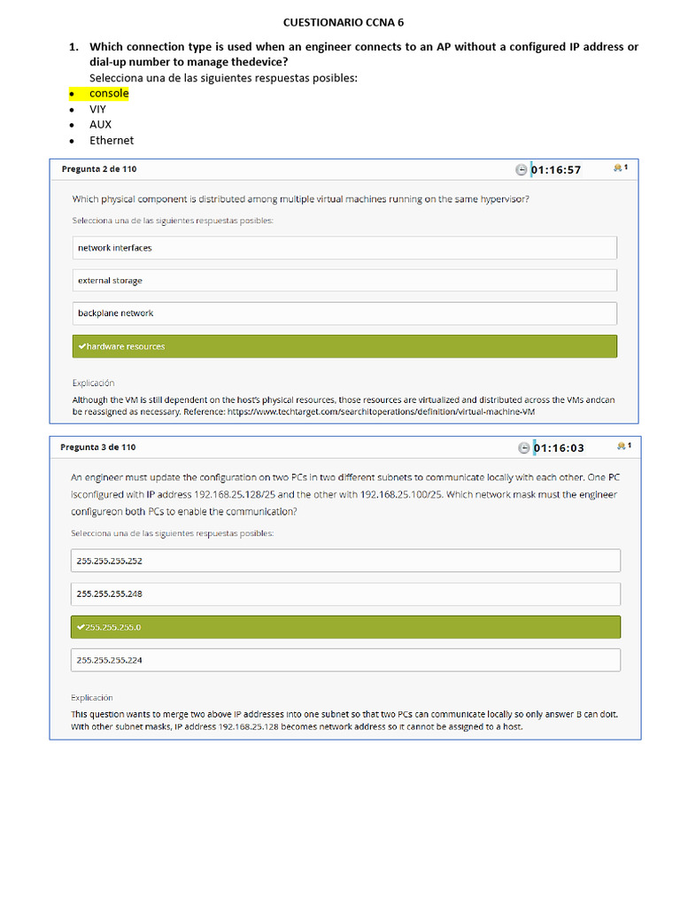Click the clock icon beside timer 01:16:57
Viewport: 680px width, 907px height.
click(x=522, y=170)
